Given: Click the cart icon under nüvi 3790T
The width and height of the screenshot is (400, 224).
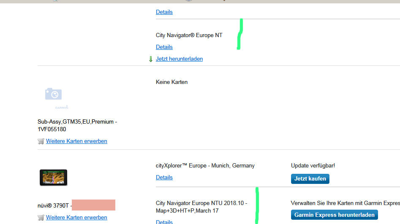Looking at the screenshot, I should click(41, 218).
